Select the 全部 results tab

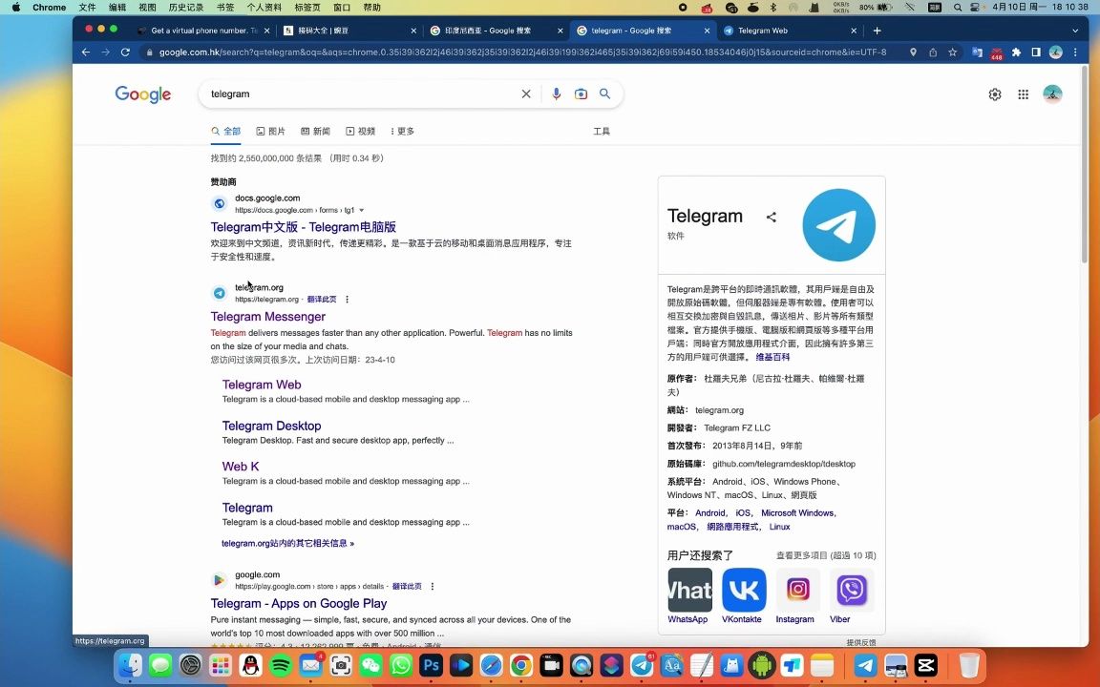226,131
